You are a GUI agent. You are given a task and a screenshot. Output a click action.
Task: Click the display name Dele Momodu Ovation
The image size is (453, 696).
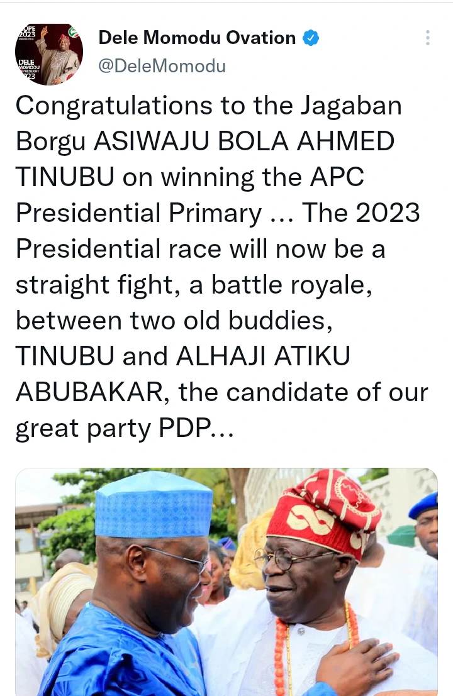pyautogui.click(x=197, y=38)
